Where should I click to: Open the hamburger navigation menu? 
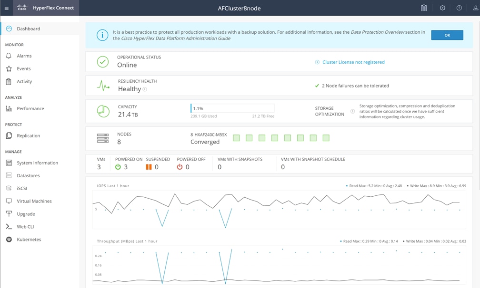(x=7, y=8)
